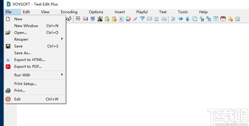
Task: Open the Edit menu
Action: pos(26,12)
